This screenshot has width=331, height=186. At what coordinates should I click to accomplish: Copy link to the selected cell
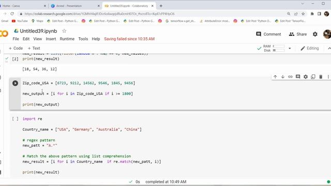(x=290, y=77)
